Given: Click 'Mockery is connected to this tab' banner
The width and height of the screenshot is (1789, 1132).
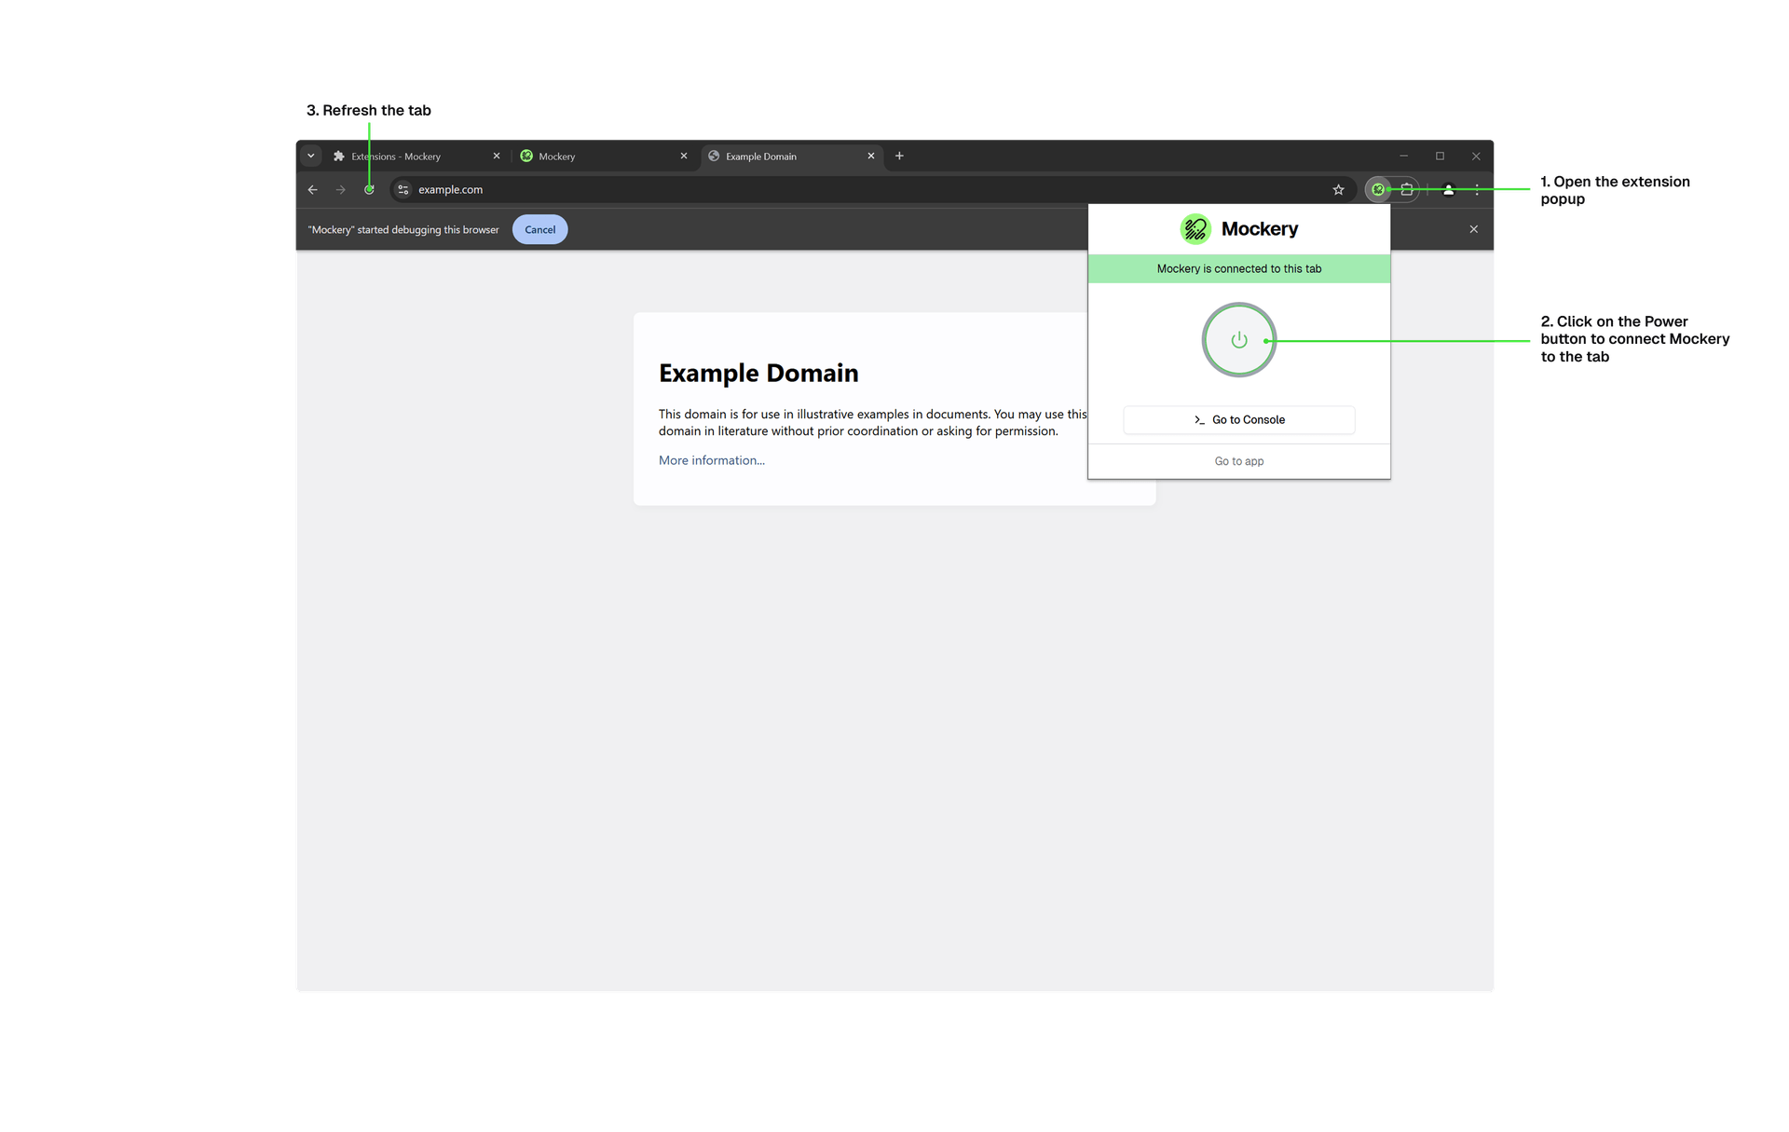Looking at the screenshot, I should 1238,269.
